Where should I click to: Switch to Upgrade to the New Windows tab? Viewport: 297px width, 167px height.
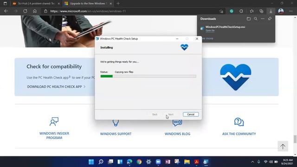pos(89,3)
